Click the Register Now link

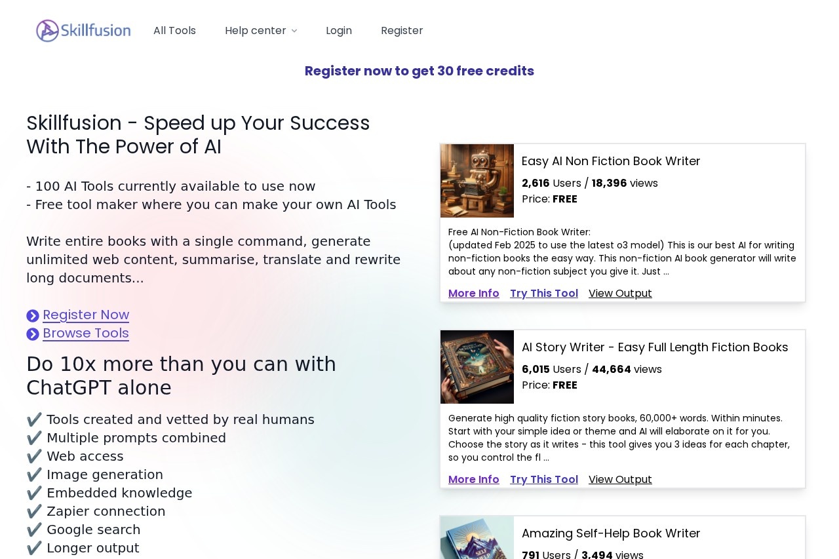tap(86, 315)
